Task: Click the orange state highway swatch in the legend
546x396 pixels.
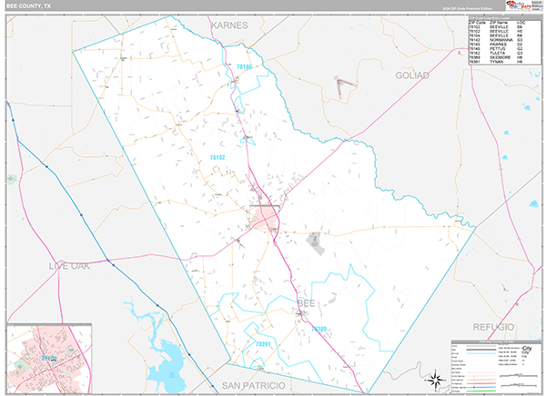Action: 481,380
